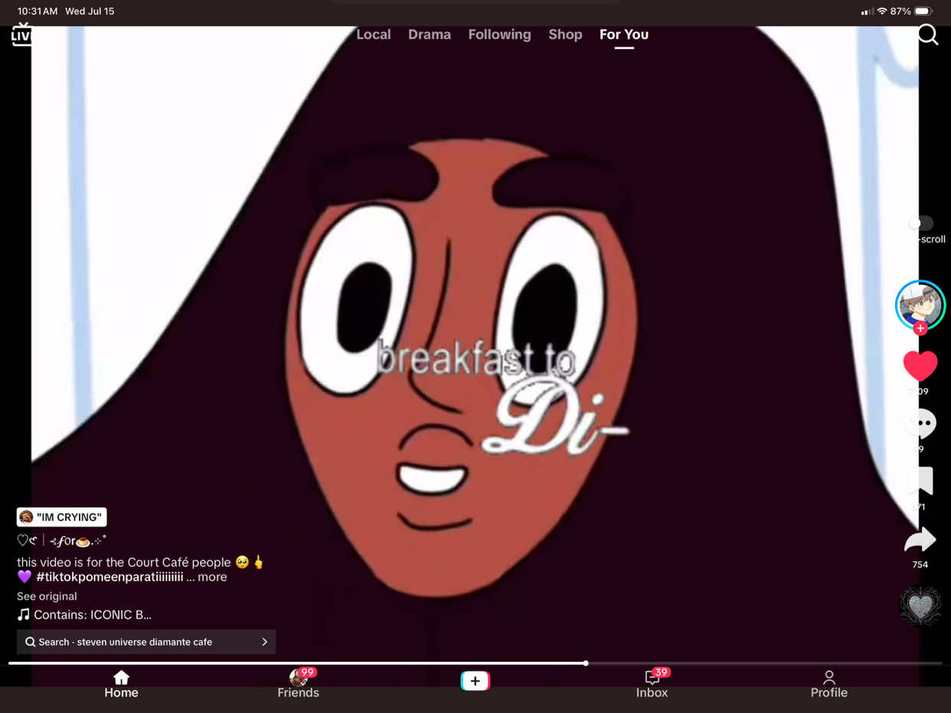This screenshot has height=713, width=951.
Task: Open the LIVE icon in top corner
Action: coord(21,34)
